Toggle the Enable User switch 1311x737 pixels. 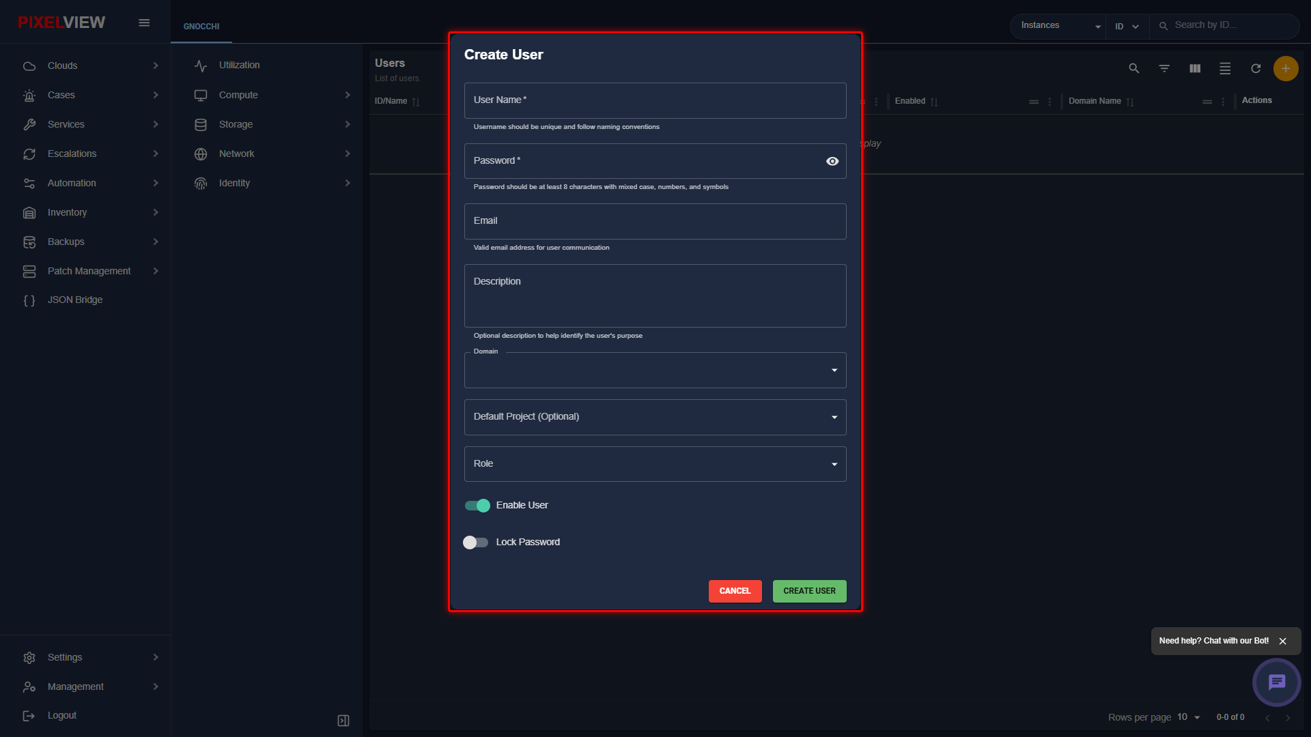click(477, 506)
